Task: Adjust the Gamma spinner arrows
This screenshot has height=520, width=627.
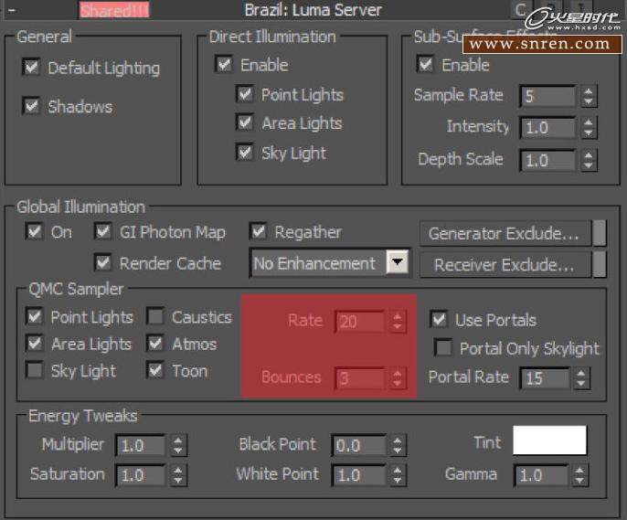Action: 579,475
